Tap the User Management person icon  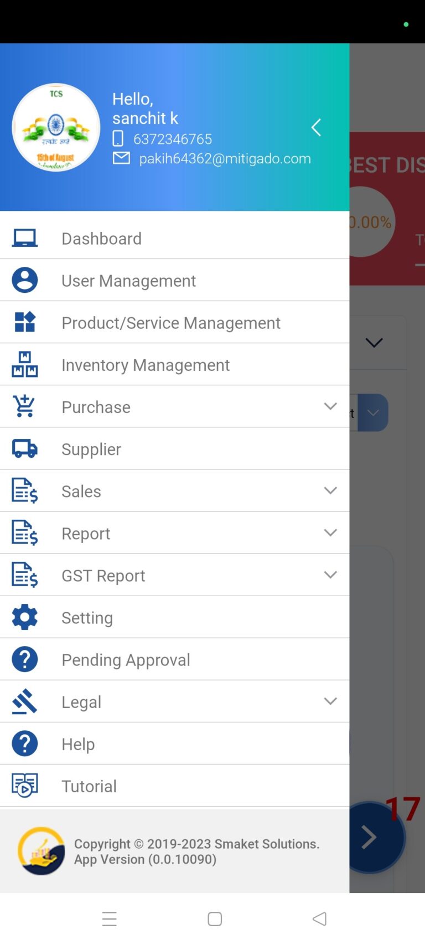(x=25, y=280)
